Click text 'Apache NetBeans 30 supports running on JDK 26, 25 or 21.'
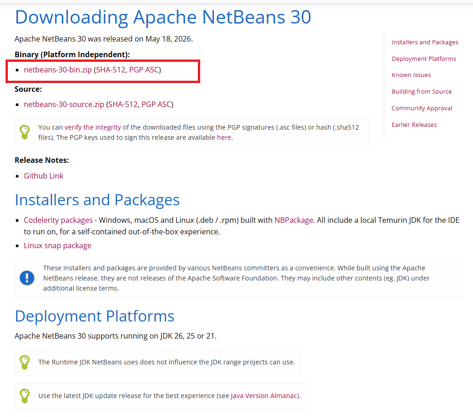The image size is (473, 417). (x=116, y=336)
